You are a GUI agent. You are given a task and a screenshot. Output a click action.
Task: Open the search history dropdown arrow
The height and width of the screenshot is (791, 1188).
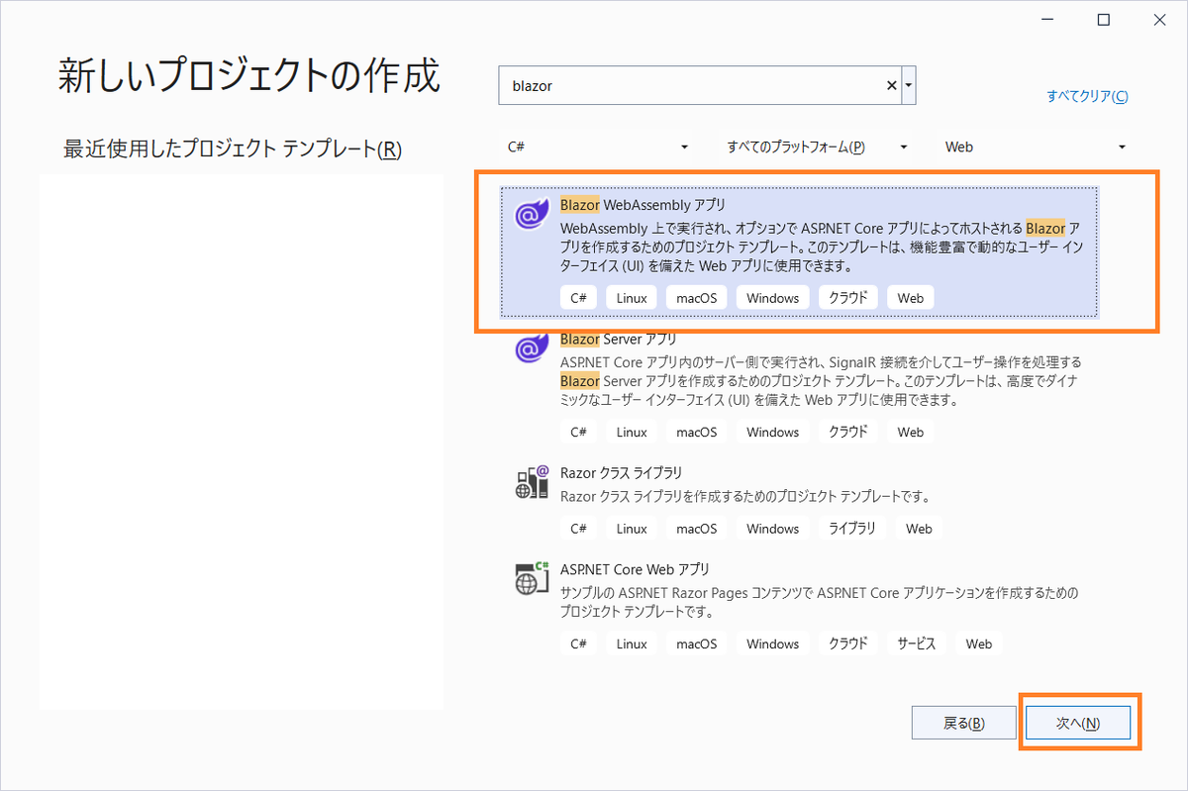(x=907, y=85)
